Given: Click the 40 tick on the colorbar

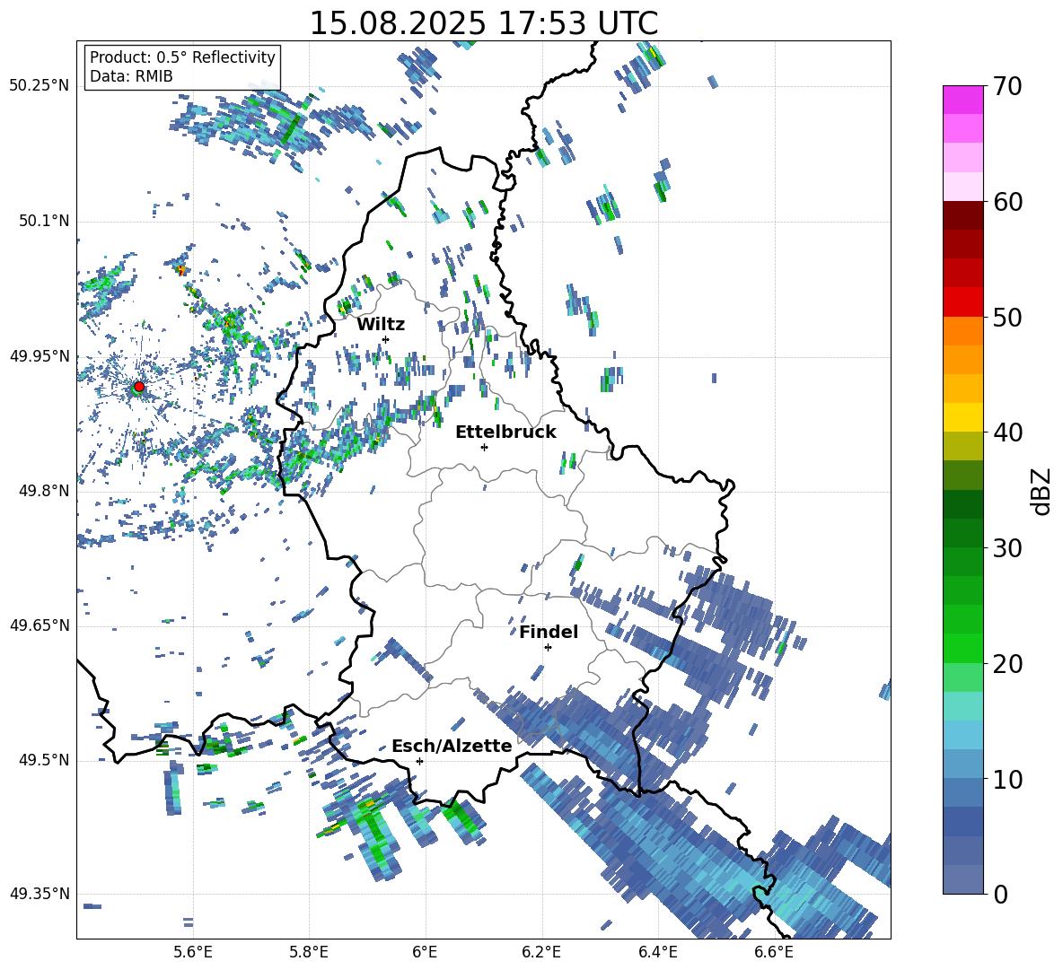Looking at the screenshot, I should pyautogui.click(x=1007, y=433).
